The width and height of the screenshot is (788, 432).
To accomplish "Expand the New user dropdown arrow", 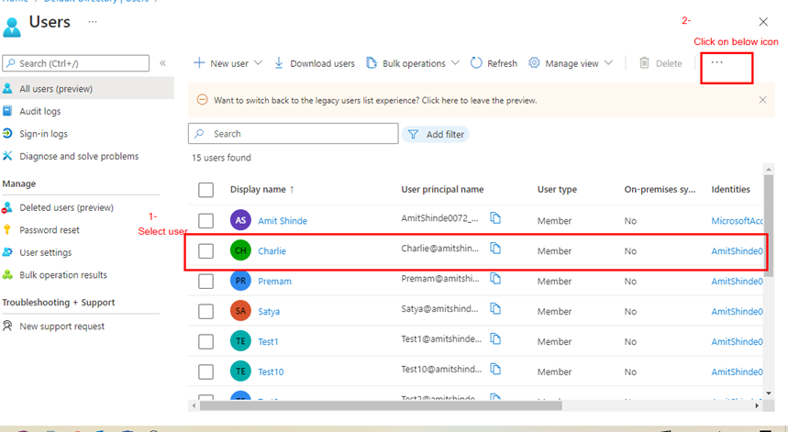I will (x=259, y=62).
